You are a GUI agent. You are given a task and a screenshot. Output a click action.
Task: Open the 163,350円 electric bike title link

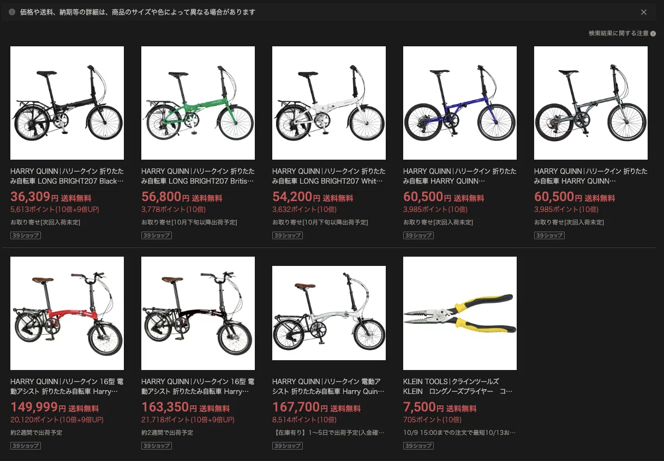[198, 386]
